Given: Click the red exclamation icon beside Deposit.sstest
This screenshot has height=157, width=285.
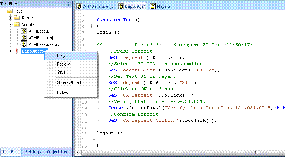Looking at the screenshot, I should pos(17,51).
